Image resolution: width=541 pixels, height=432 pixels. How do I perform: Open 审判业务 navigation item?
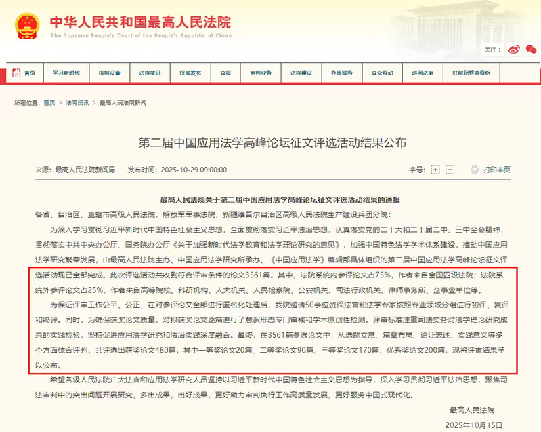click(261, 73)
